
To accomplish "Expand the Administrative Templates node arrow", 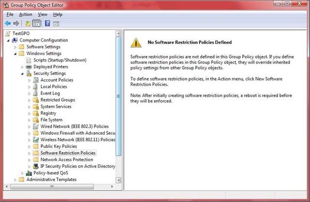I will [x=15, y=180].
